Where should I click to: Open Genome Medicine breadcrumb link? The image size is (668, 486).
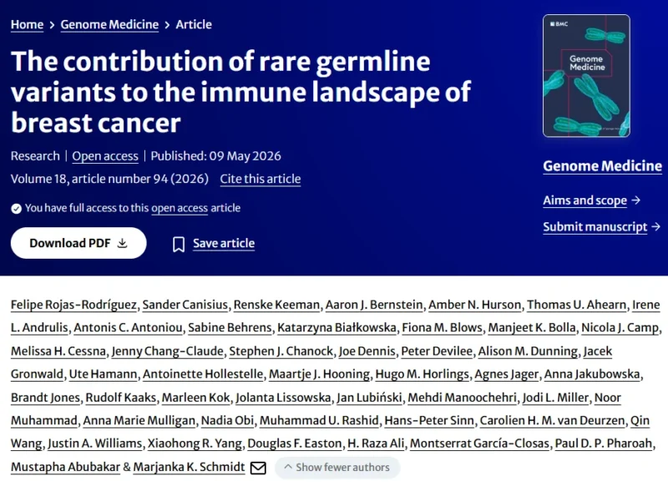pyautogui.click(x=109, y=25)
